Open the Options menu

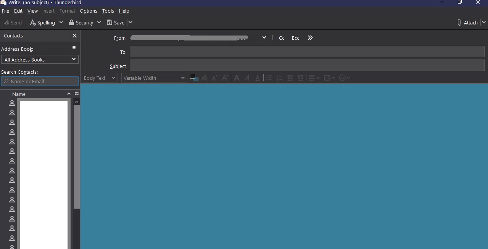[89, 11]
